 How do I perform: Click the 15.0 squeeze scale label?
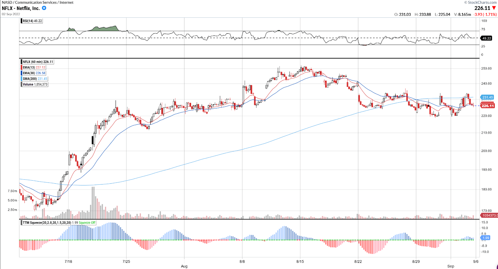click(x=485, y=222)
